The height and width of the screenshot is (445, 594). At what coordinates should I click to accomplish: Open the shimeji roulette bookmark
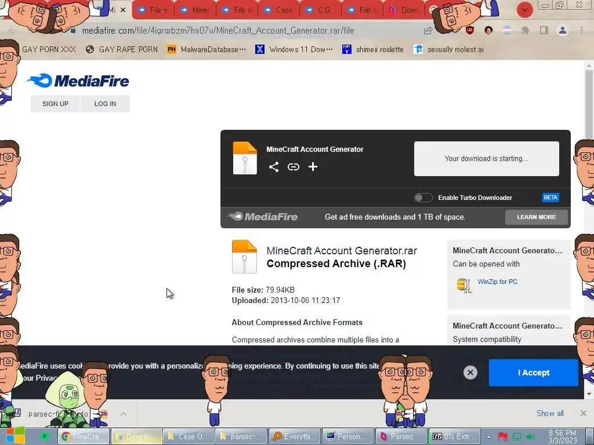pos(373,49)
